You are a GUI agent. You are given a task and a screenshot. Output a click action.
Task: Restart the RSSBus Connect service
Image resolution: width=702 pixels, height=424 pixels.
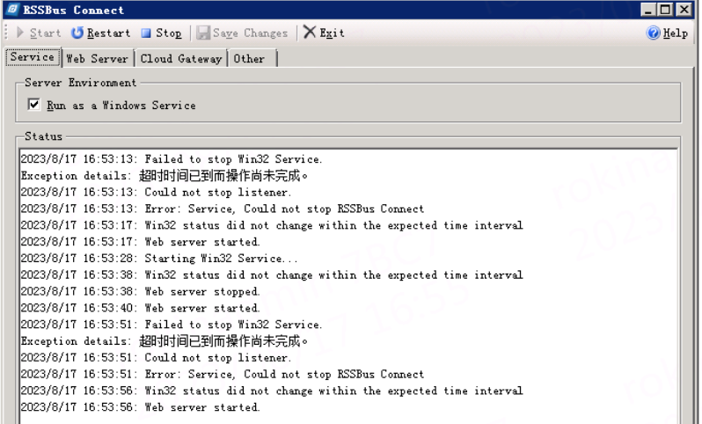point(100,33)
